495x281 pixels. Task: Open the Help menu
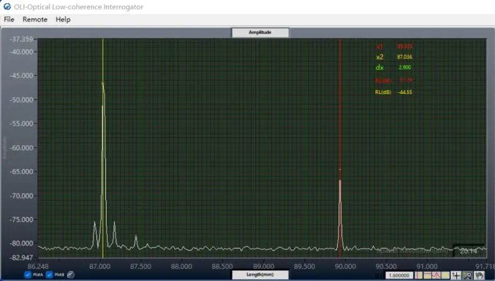(63, 19)
